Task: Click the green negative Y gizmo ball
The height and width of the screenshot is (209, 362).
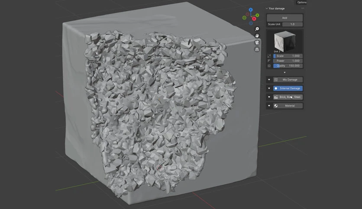Action: (x=244, y=18)
